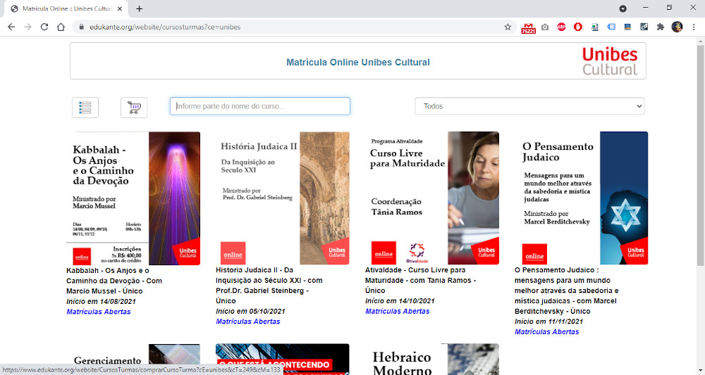Go to browser home page
The image size is (705, 375).
(61, 27)
